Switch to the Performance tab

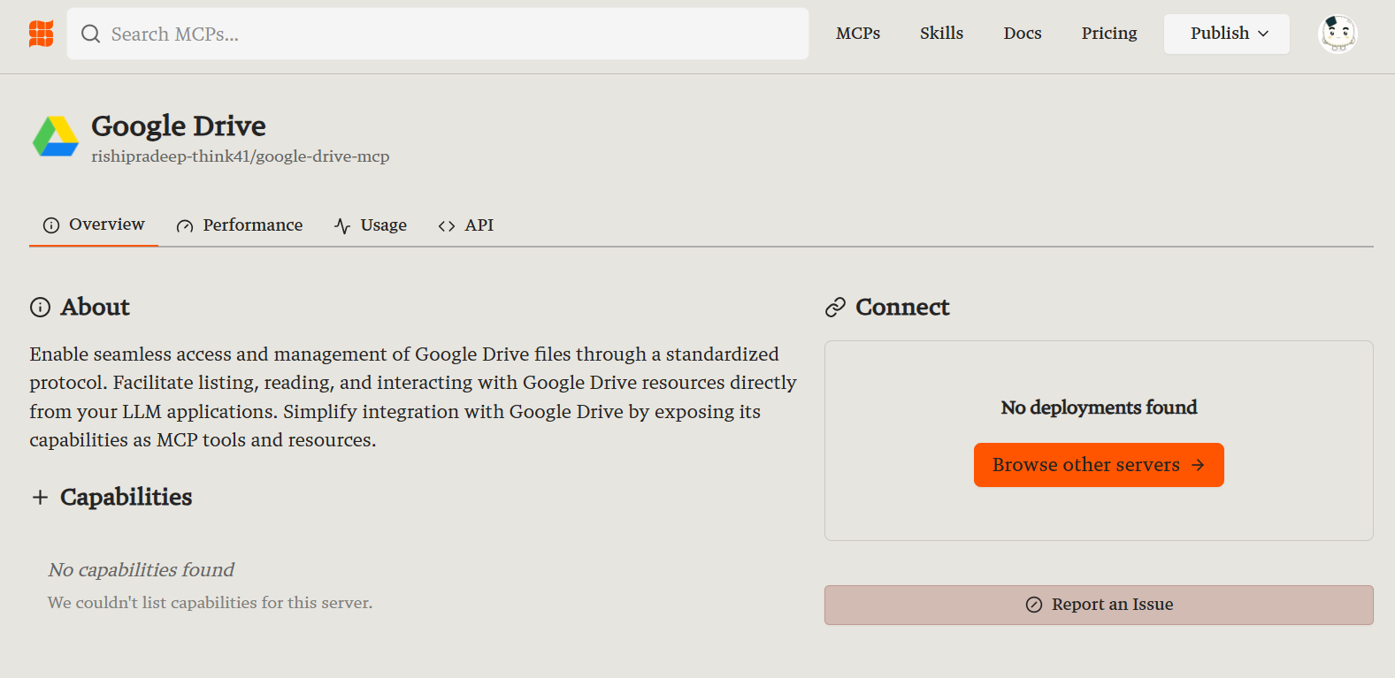point(240,225)
